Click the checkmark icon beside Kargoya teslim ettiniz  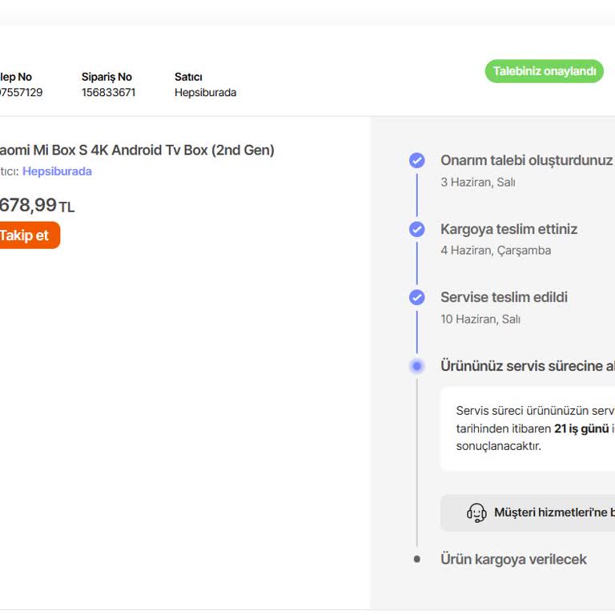[417, 229]
